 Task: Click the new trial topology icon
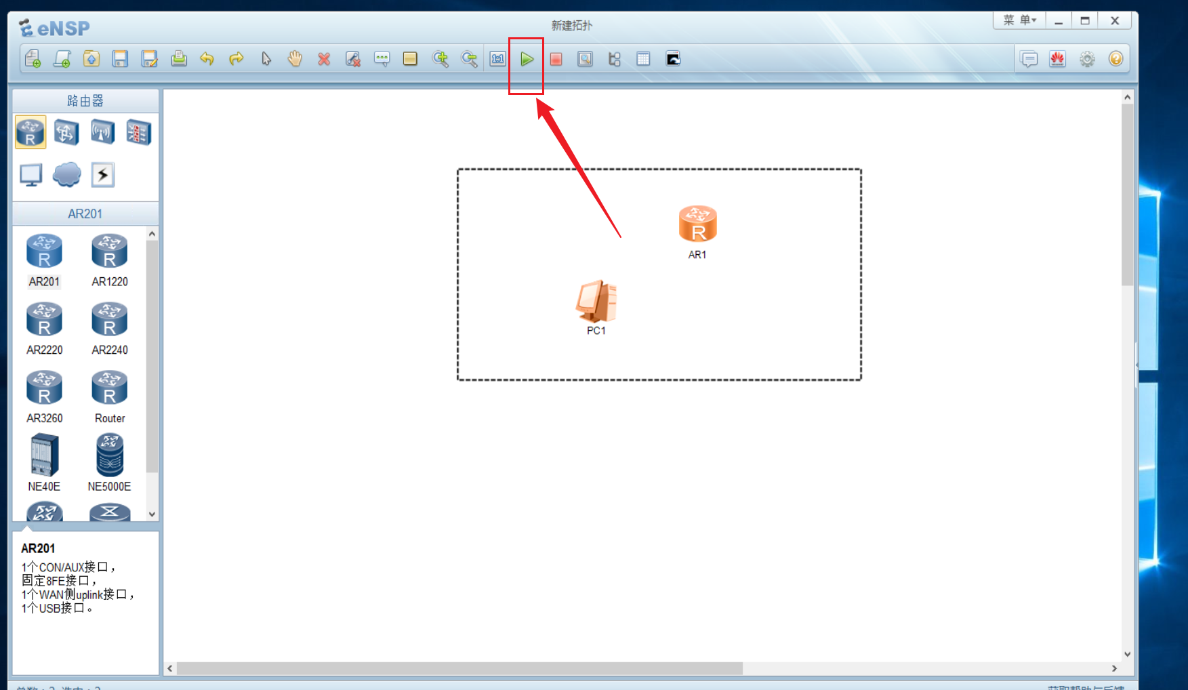click(62, 59)
